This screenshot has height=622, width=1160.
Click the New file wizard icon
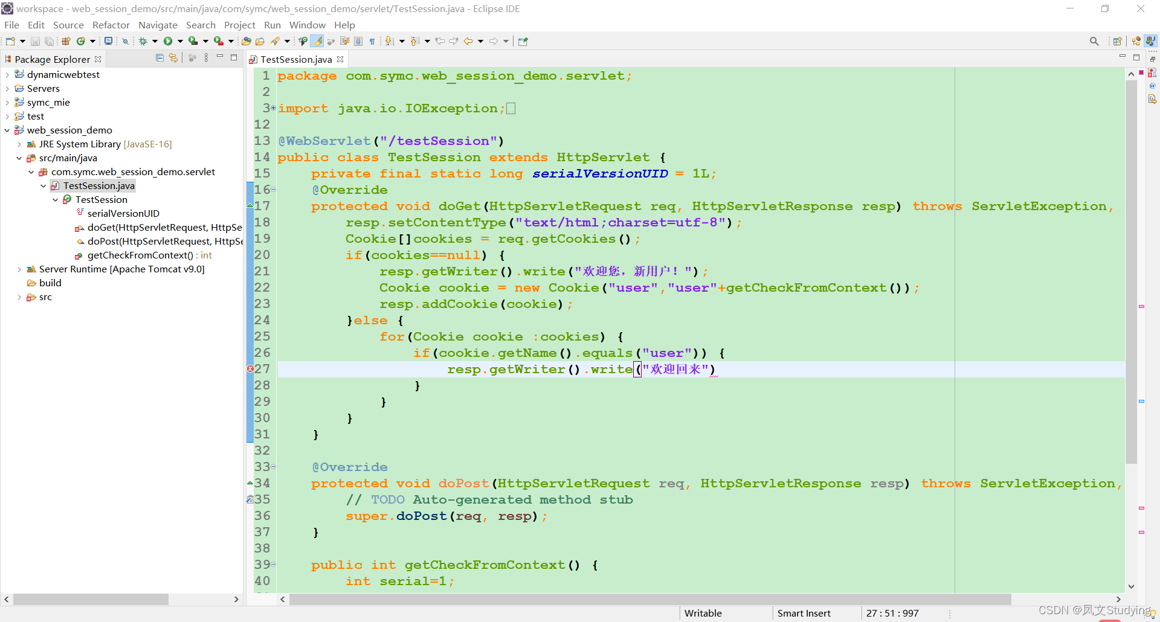point(10,41)
